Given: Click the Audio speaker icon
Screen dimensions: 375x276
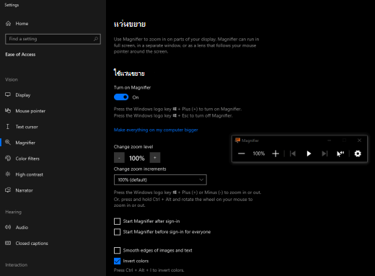Looking at the screenshot, I should point(8,227).
